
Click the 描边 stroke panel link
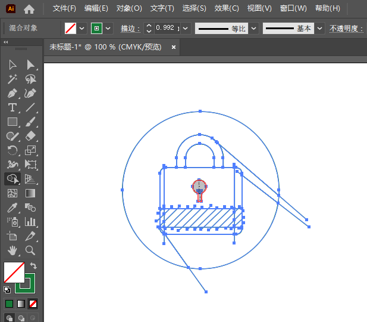130,29
